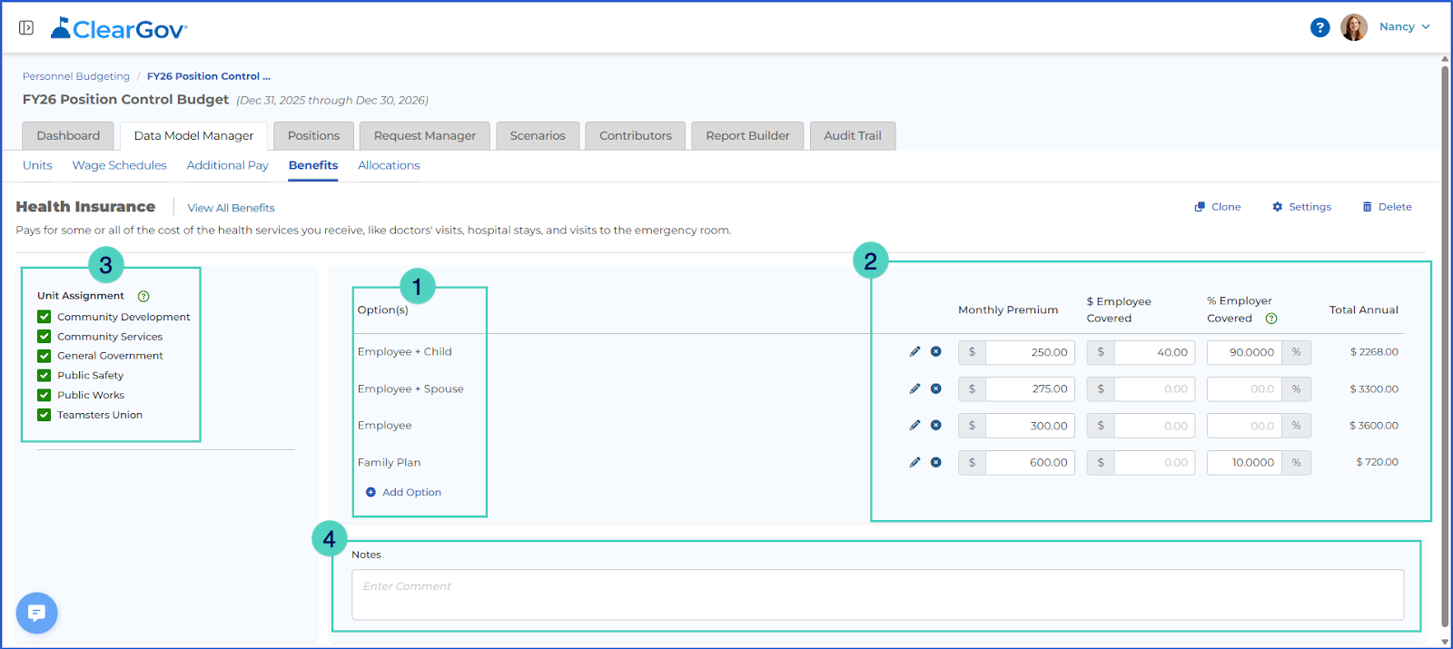1453x649 pixels.
Task: Remove the Employee + Spouse option
Action: click(x=935, y=388)
